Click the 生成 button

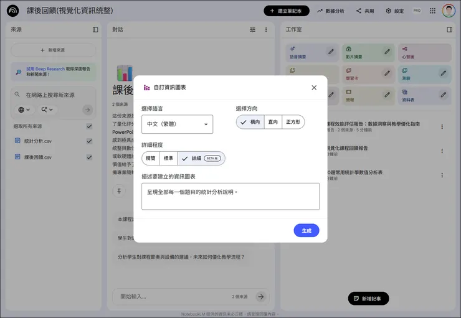point(307,230)
